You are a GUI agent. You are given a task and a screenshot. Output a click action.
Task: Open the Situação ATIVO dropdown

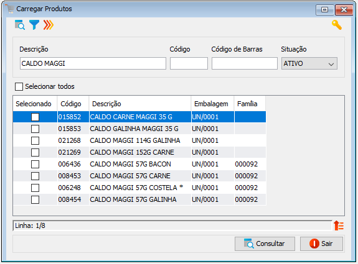pos(309,63)
